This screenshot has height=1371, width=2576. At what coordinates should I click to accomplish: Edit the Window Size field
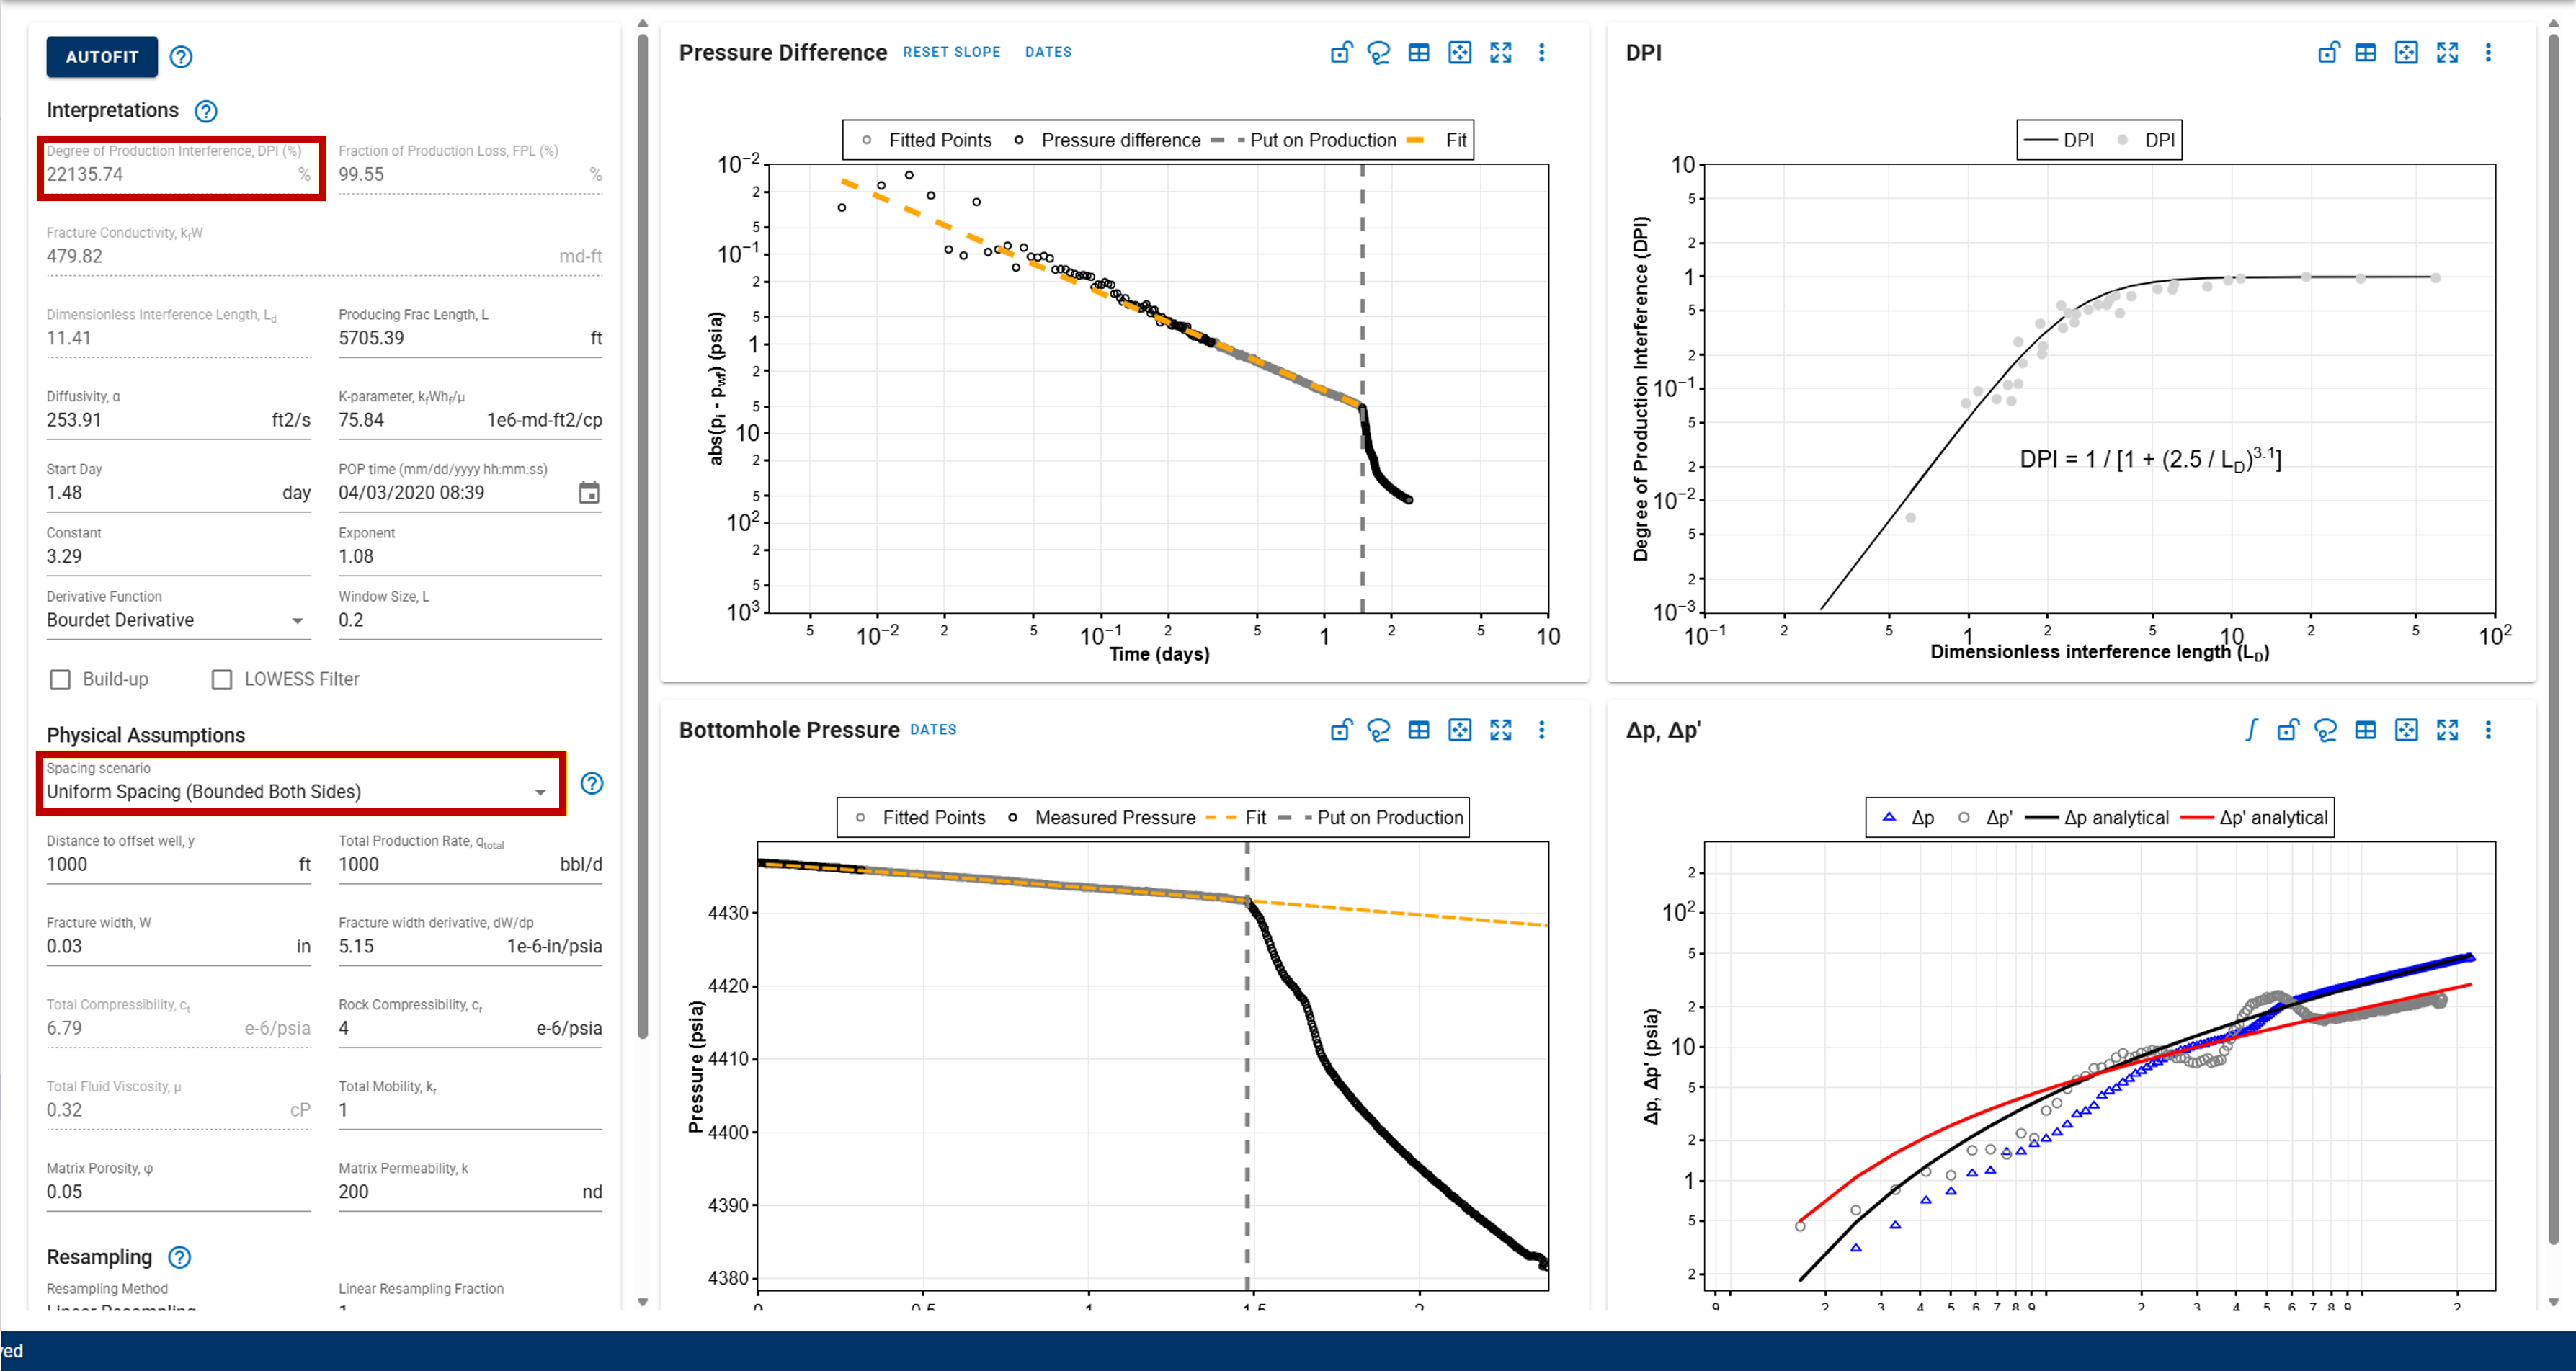click(470, 620)
